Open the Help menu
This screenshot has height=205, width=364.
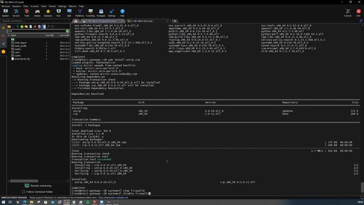81,6
